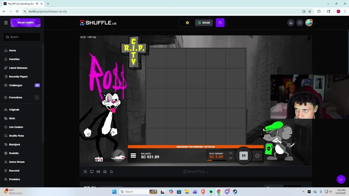
Task: Open Brave browser from taskbar
Action: tap(203, 192)
